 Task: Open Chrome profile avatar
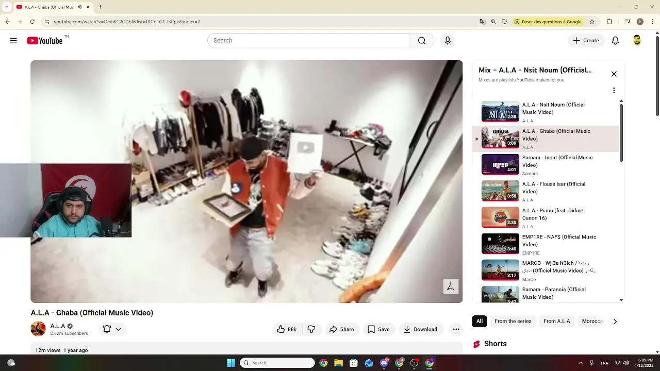[640, 22]
